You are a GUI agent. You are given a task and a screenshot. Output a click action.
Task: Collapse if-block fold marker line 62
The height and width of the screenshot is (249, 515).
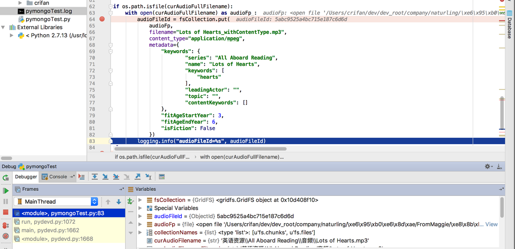click(x=111, y=6)
